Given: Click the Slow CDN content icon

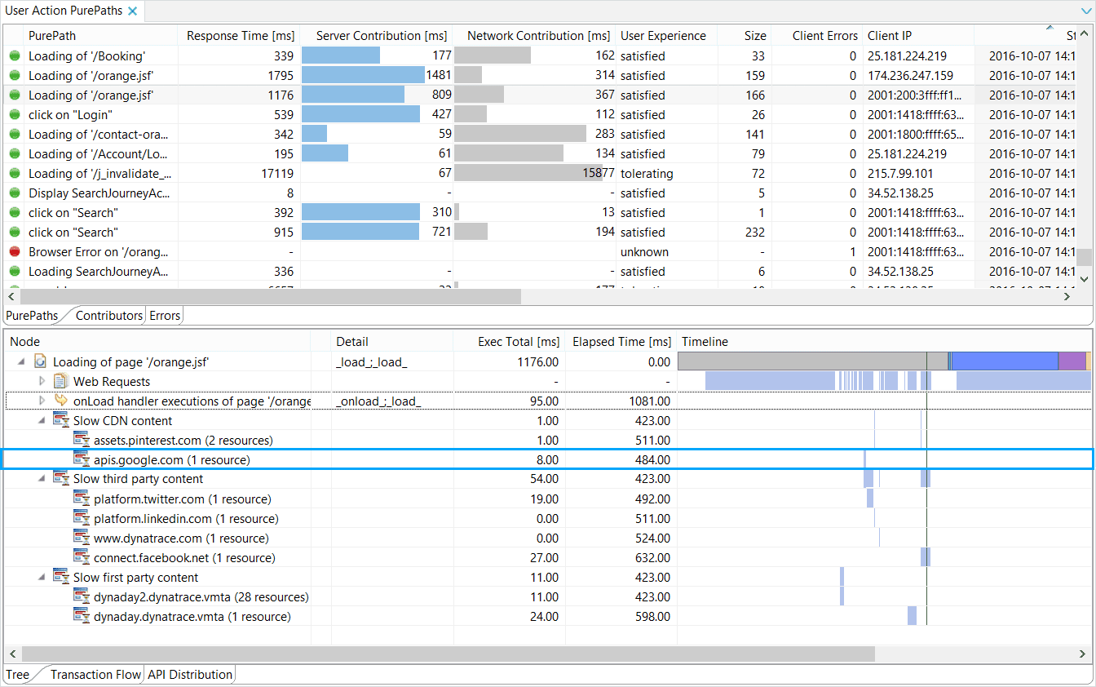Looking at the screenshot, I should [x=60, y=420].
